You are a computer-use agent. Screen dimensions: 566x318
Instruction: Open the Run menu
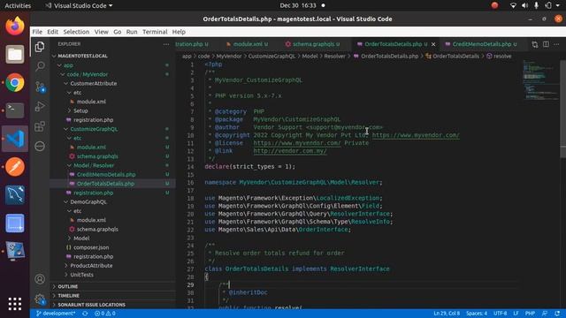132,32
